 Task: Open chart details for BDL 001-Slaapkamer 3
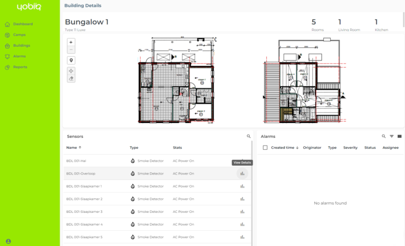tap(242, 212)
